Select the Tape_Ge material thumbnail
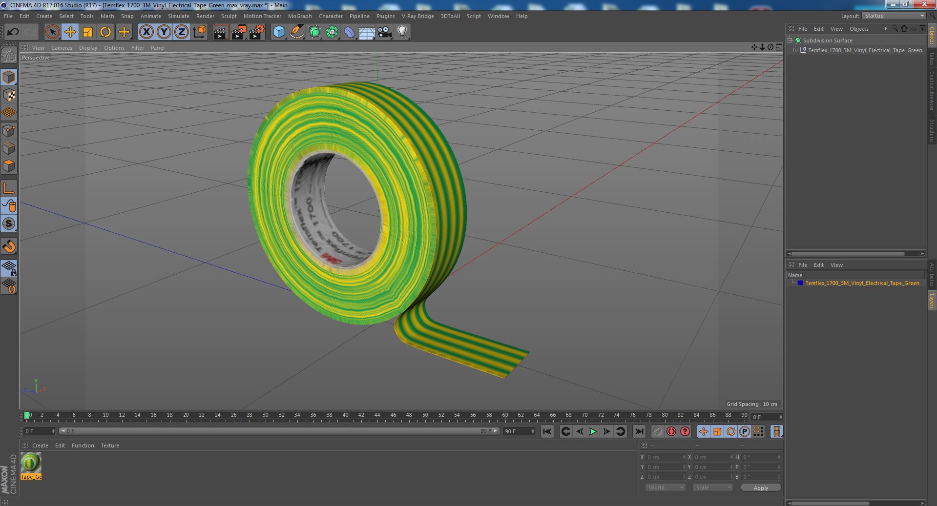The width and height of the screenshot is (937, 506). pyautogui.click(x=31, y=462)
